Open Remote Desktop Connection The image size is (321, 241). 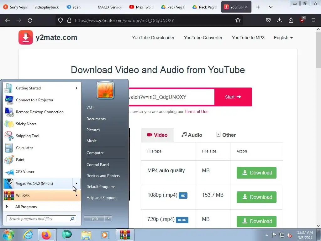pos(42,112)
